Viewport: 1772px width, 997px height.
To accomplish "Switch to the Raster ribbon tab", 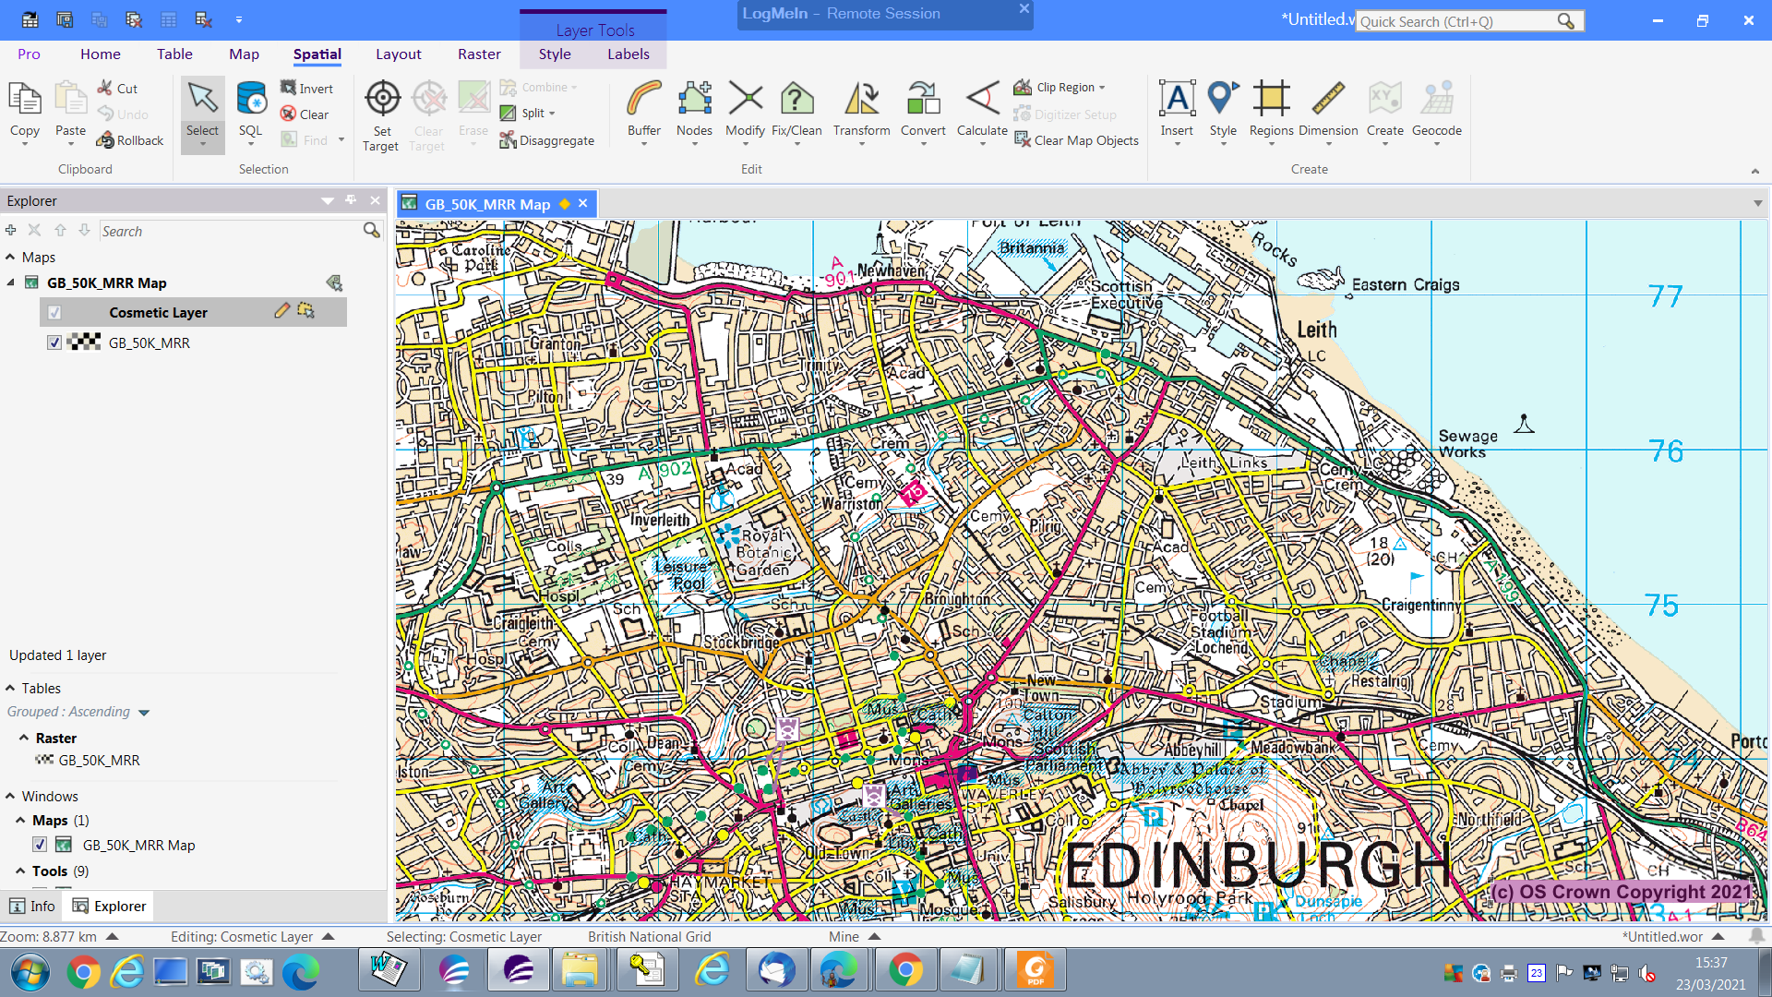I will click(479, 54).
